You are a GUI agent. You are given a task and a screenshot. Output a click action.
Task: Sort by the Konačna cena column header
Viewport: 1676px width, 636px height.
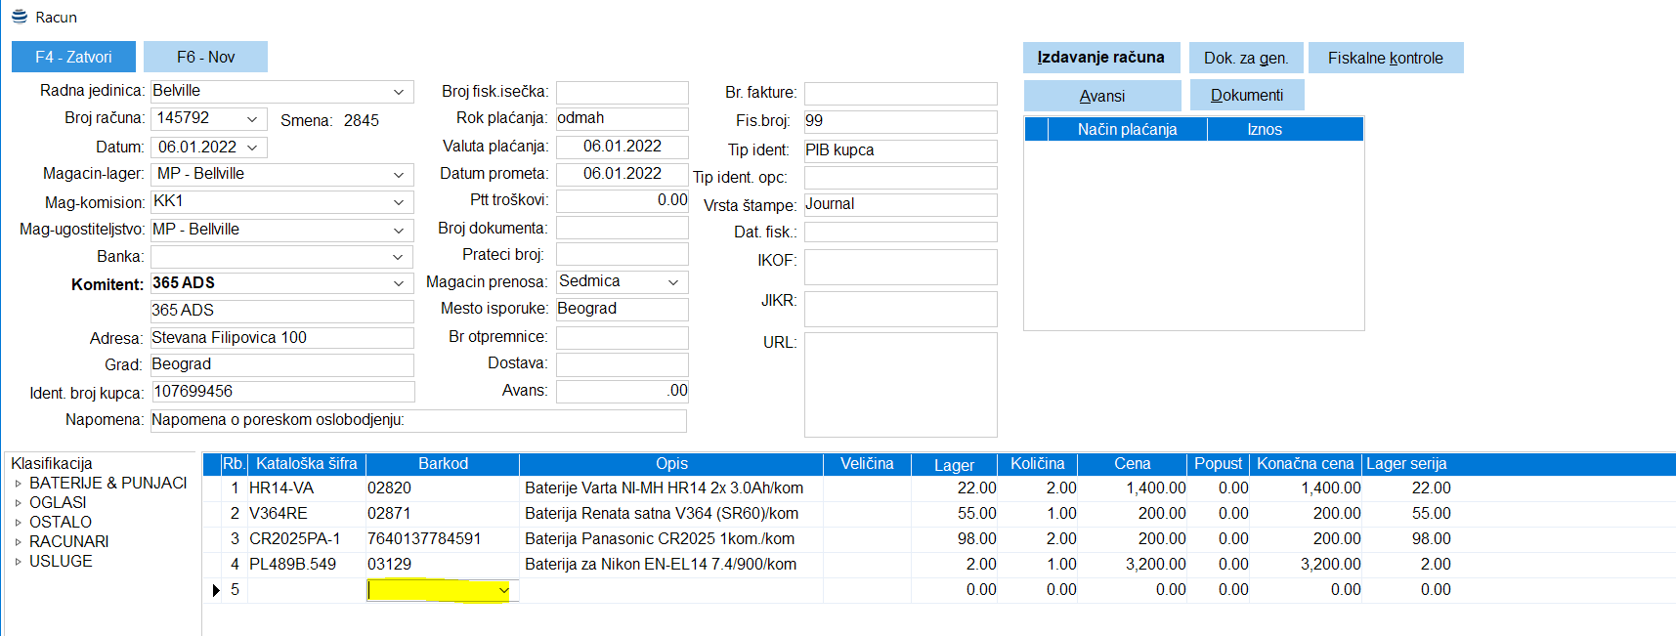point(1305,464)
